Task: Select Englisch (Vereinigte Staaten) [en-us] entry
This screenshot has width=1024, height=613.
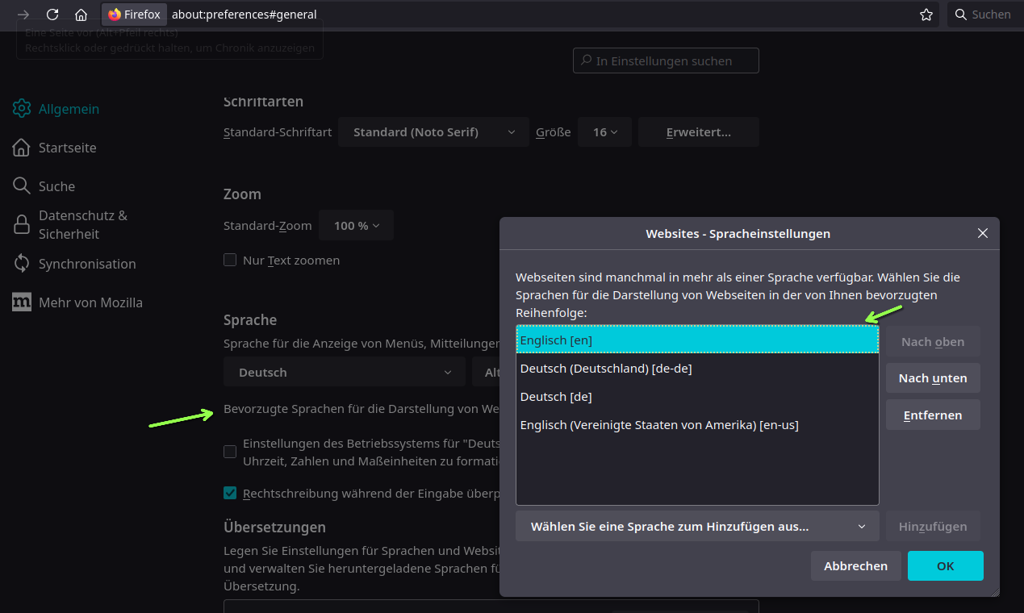Action: click(658, 425)
